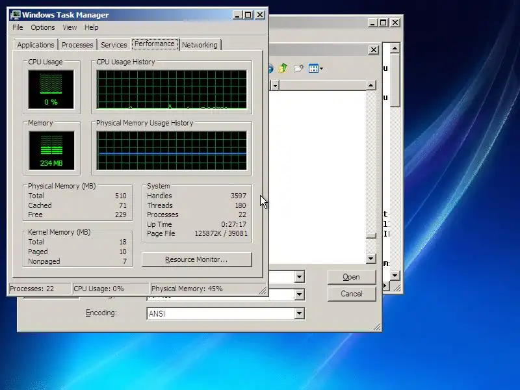The image size is (520, 390).
Task: Switch to the Applications tab
Action: [x=36, y=45]
